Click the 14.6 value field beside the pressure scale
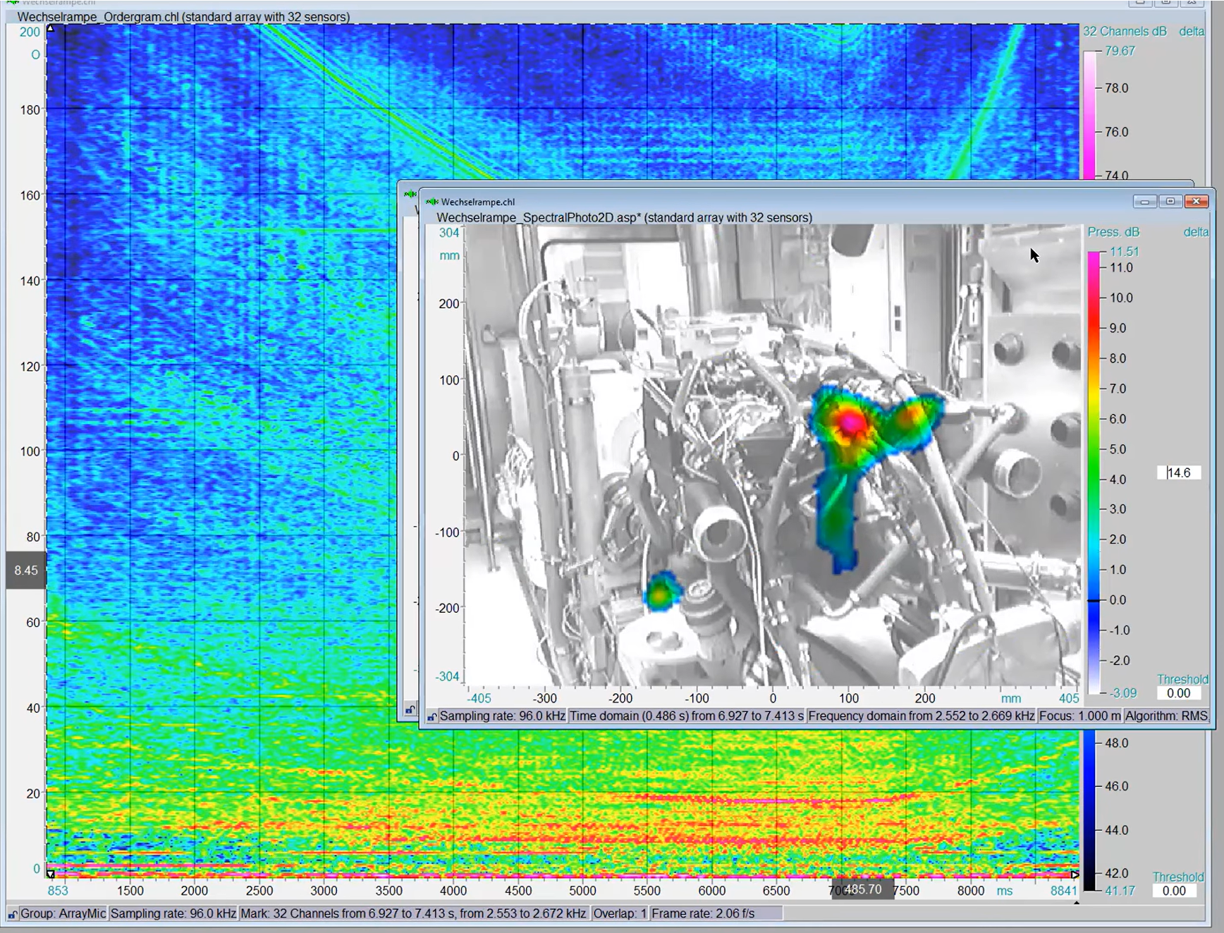The height and width of the screenshot is (933, 1224). [x=1179, y=472]
